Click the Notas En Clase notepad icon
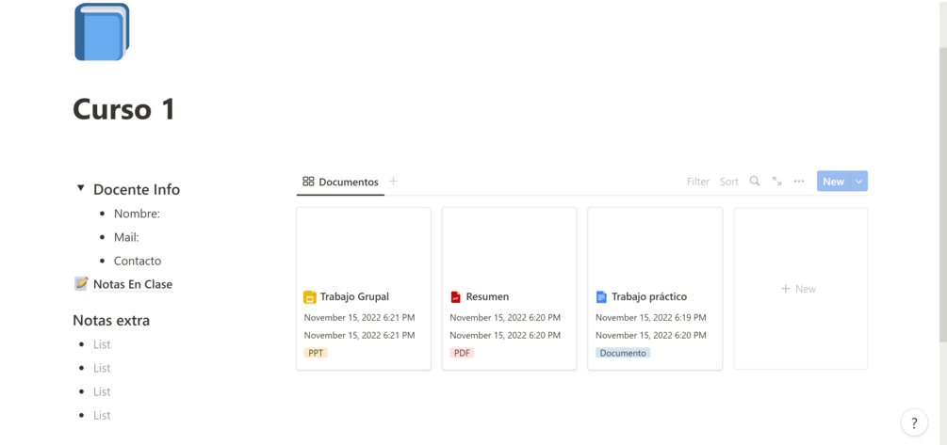The height and width of the screenshot is (445, 947). 81,284
